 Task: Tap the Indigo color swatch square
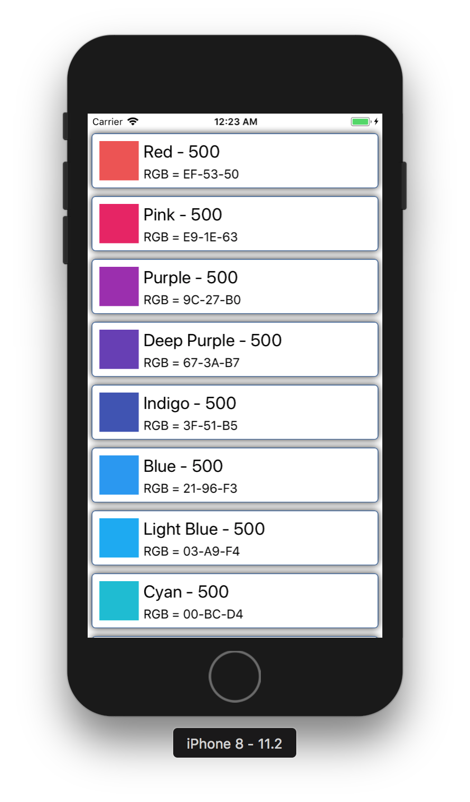click(x=119, y=412)
